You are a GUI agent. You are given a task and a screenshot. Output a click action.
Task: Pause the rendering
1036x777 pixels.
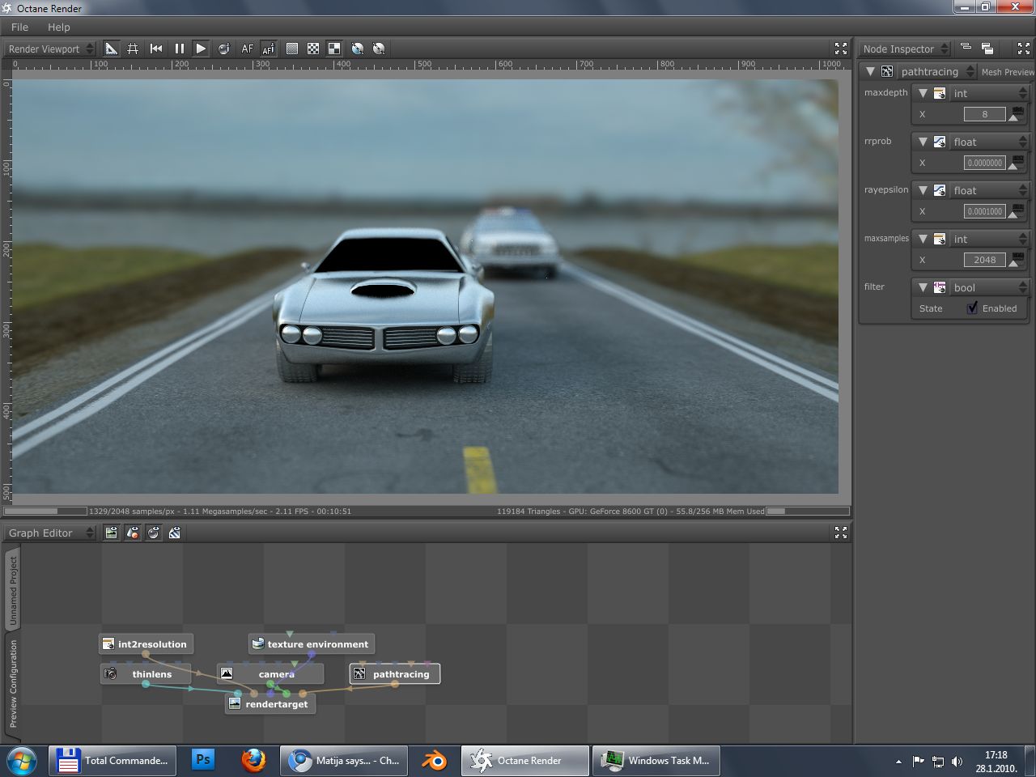[179, 49]
